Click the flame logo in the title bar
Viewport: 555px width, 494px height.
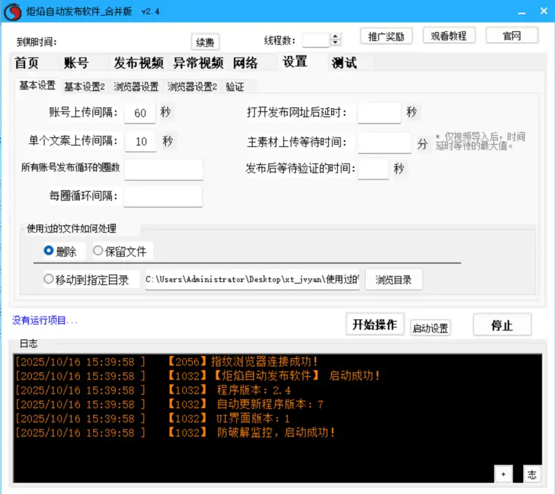coord(10,10)
